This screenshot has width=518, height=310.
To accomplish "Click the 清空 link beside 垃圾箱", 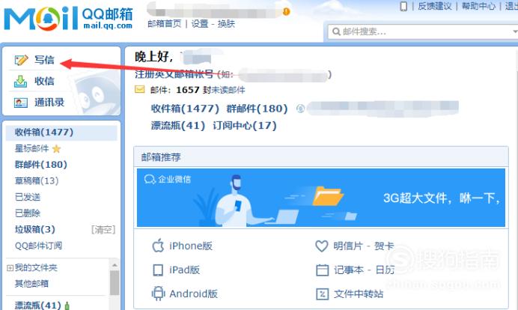I will [x=103, y=230].
